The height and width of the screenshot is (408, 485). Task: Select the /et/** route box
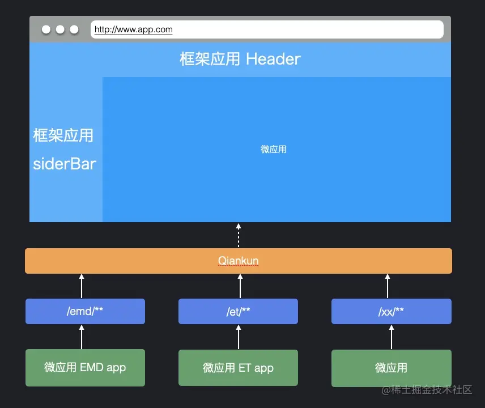tap(238, 311)
